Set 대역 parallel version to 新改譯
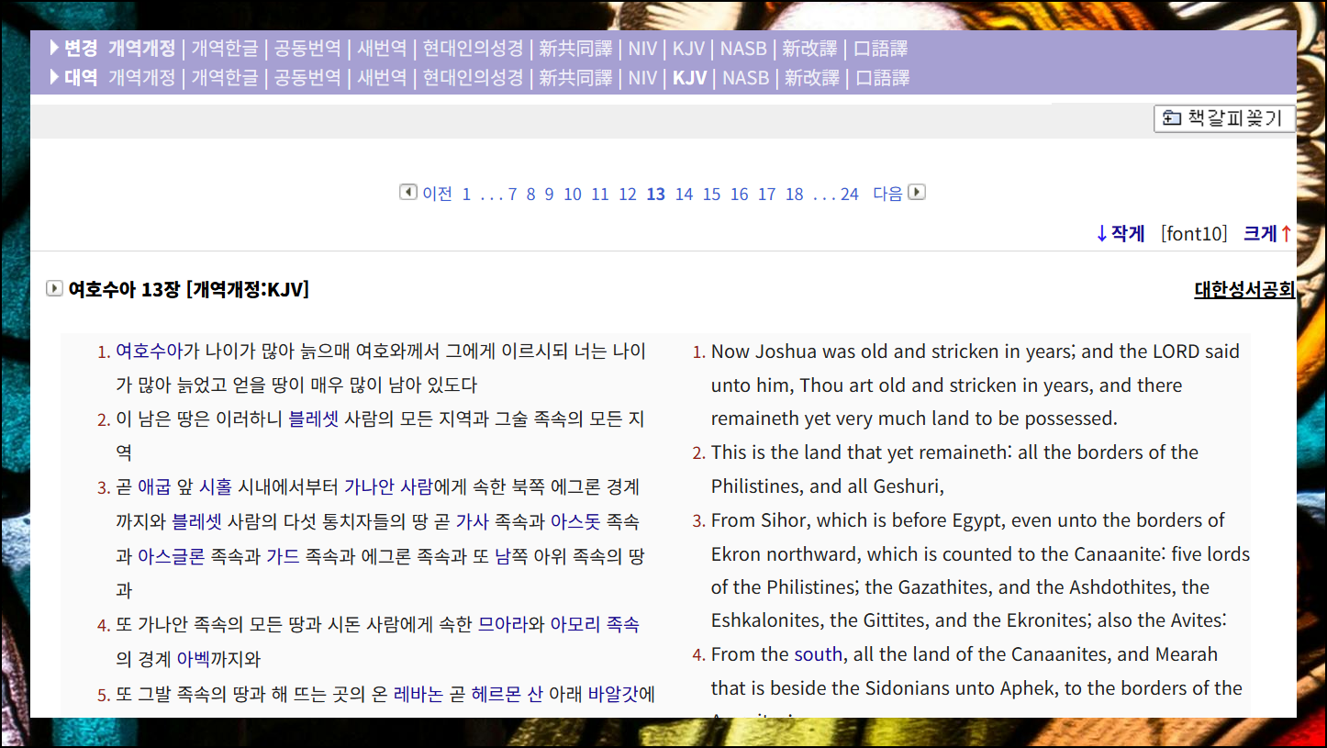The image size is (1327, 748). click(812, 78)
